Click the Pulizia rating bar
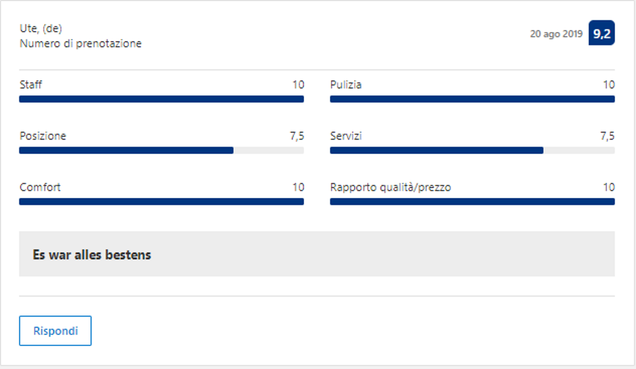 472,99
